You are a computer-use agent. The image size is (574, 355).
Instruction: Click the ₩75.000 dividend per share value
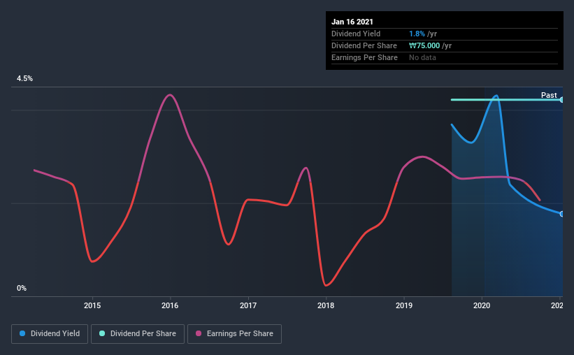424,45
